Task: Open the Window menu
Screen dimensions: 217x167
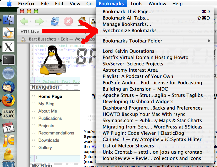Action: coord(157,4)
